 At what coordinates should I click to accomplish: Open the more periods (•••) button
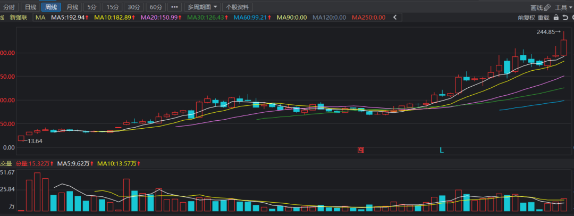[x=175, y=7]
